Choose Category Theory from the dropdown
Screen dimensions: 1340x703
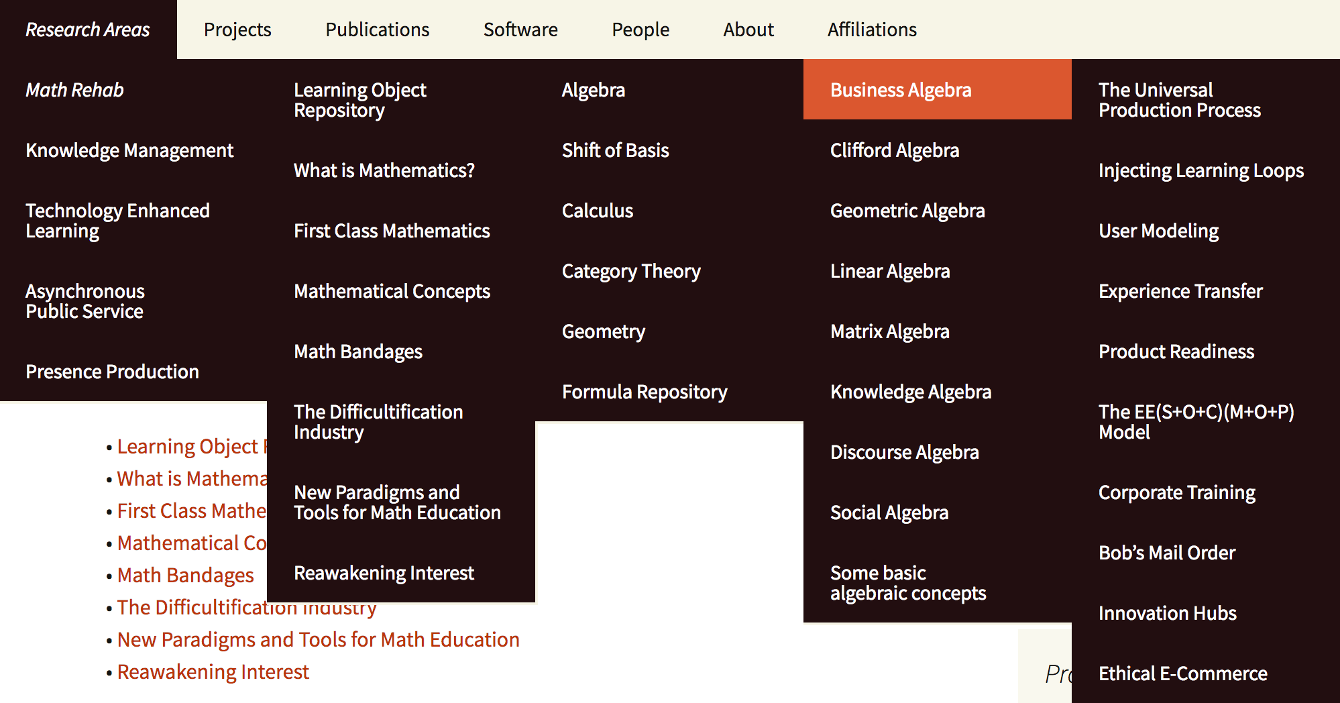point(631,271)
